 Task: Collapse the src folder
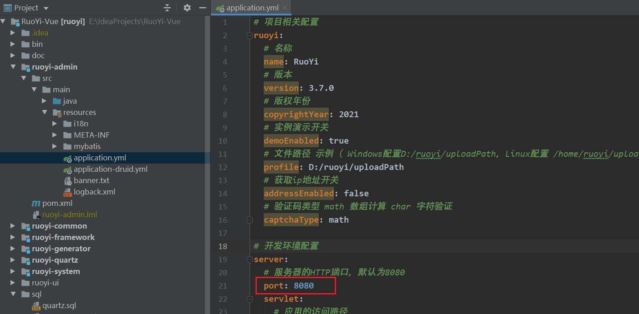tap(24, 78)
